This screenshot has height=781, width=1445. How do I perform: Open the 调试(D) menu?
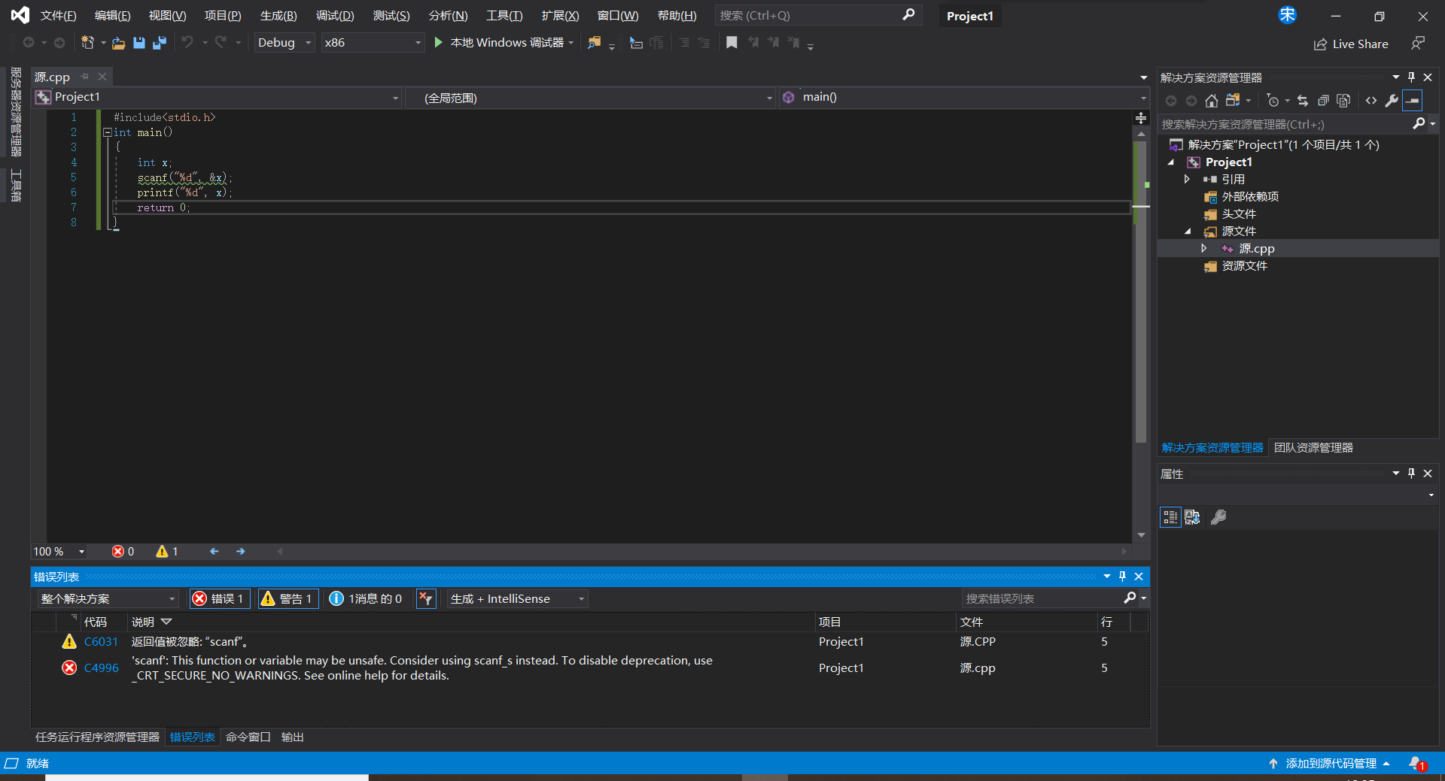[x=334, y=16]
